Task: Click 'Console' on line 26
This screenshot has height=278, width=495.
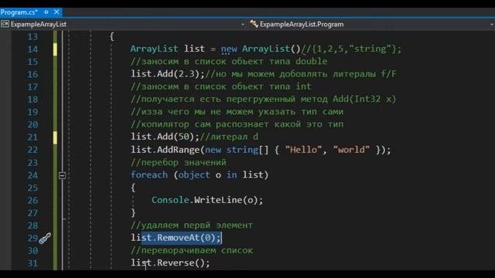Action: (170, 200)
